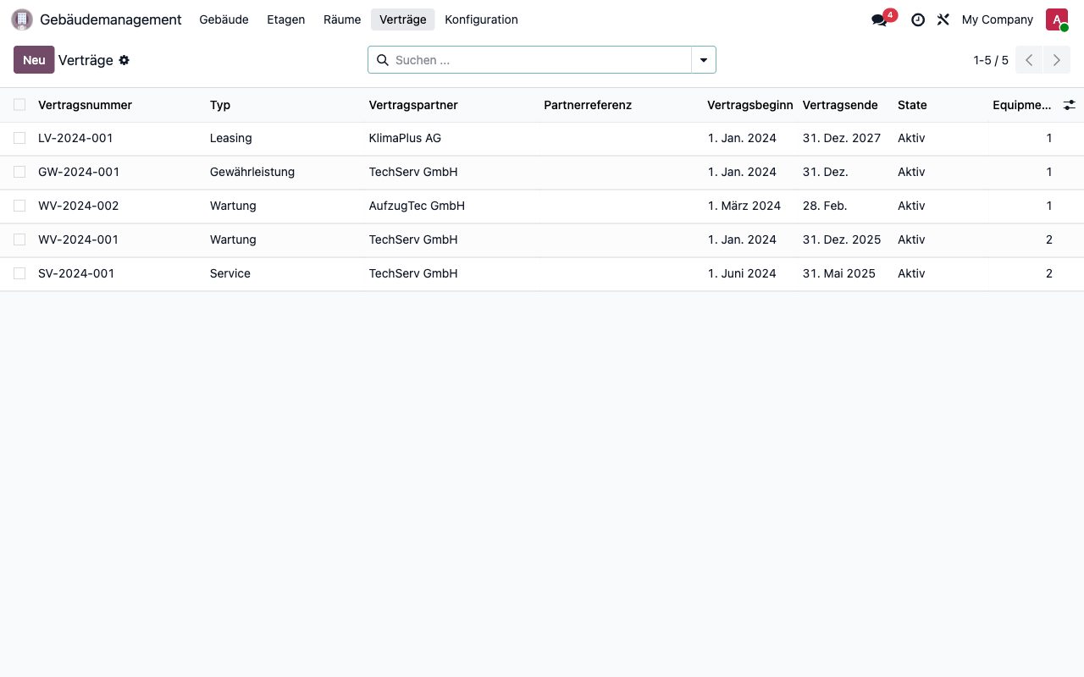Viewport: 1084px width, 677px height.
Task: Open contract LV-2024-001
Action: click(x=75, y=138)
